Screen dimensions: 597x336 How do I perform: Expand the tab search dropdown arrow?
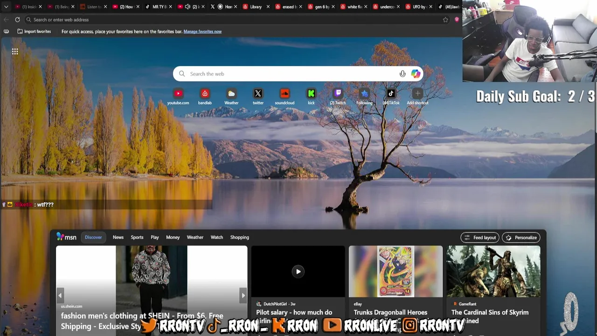coord(6,7)
